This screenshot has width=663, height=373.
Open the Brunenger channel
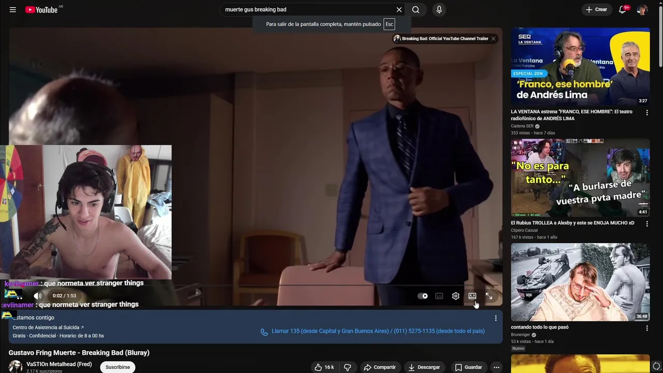[x=521, y=335]
